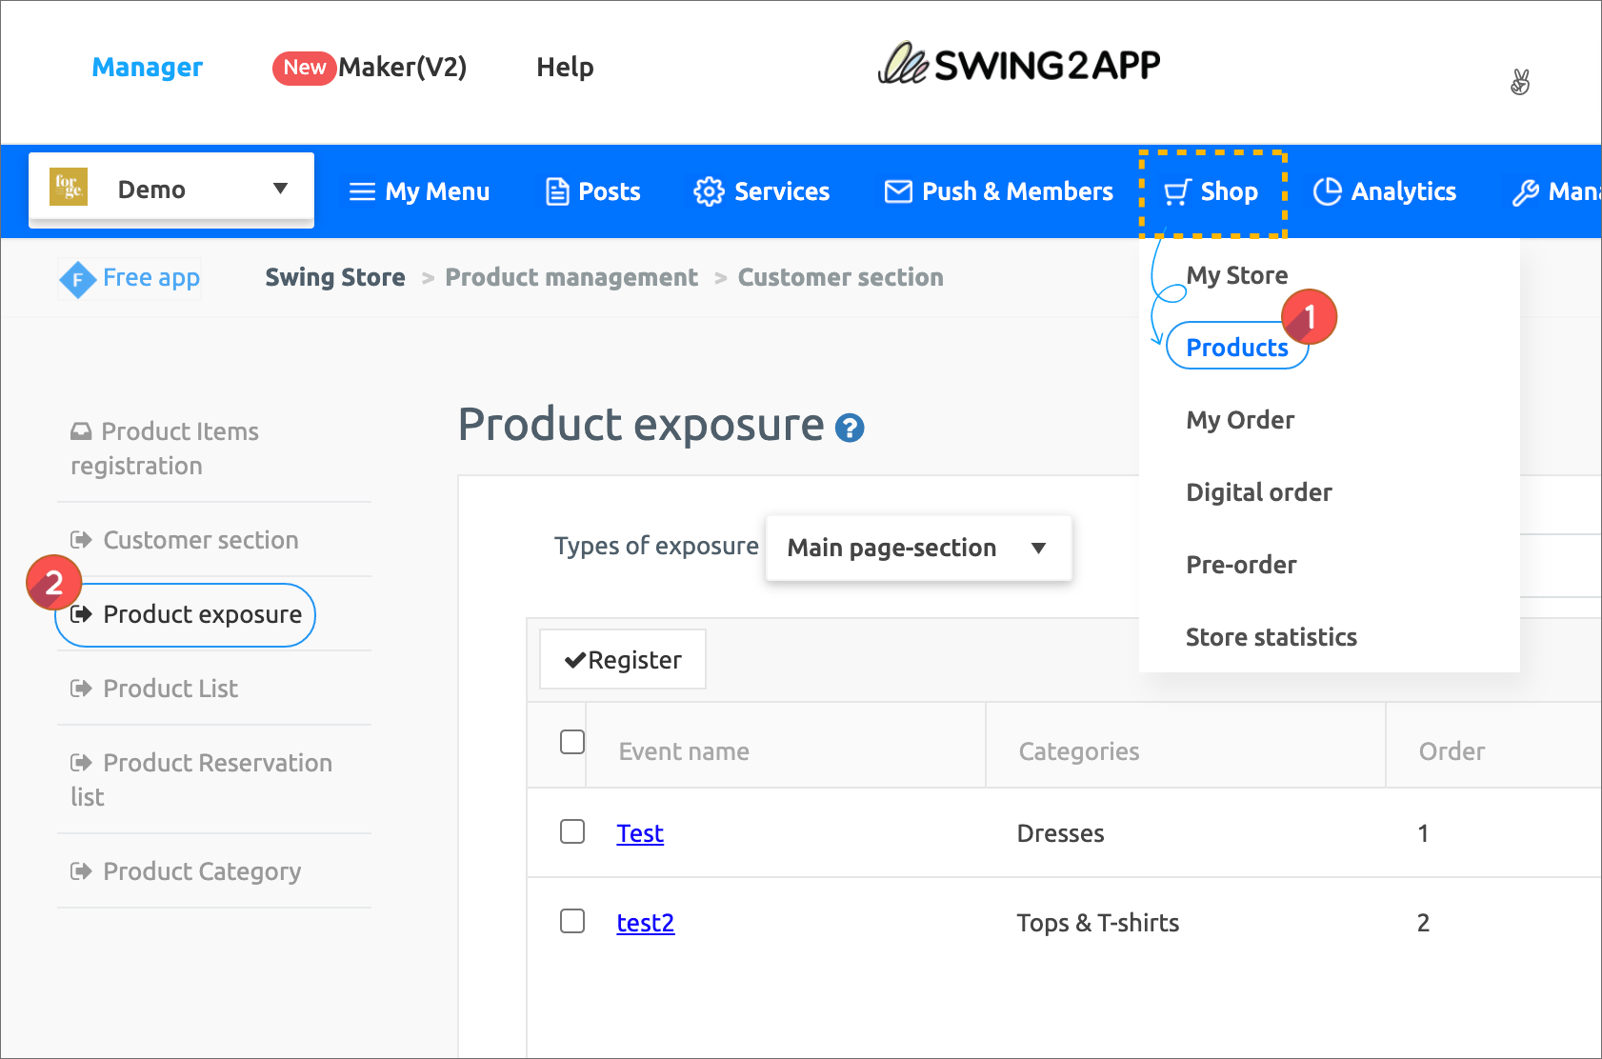Choose Store statistics in Shop menu

tap(1271, 637)
